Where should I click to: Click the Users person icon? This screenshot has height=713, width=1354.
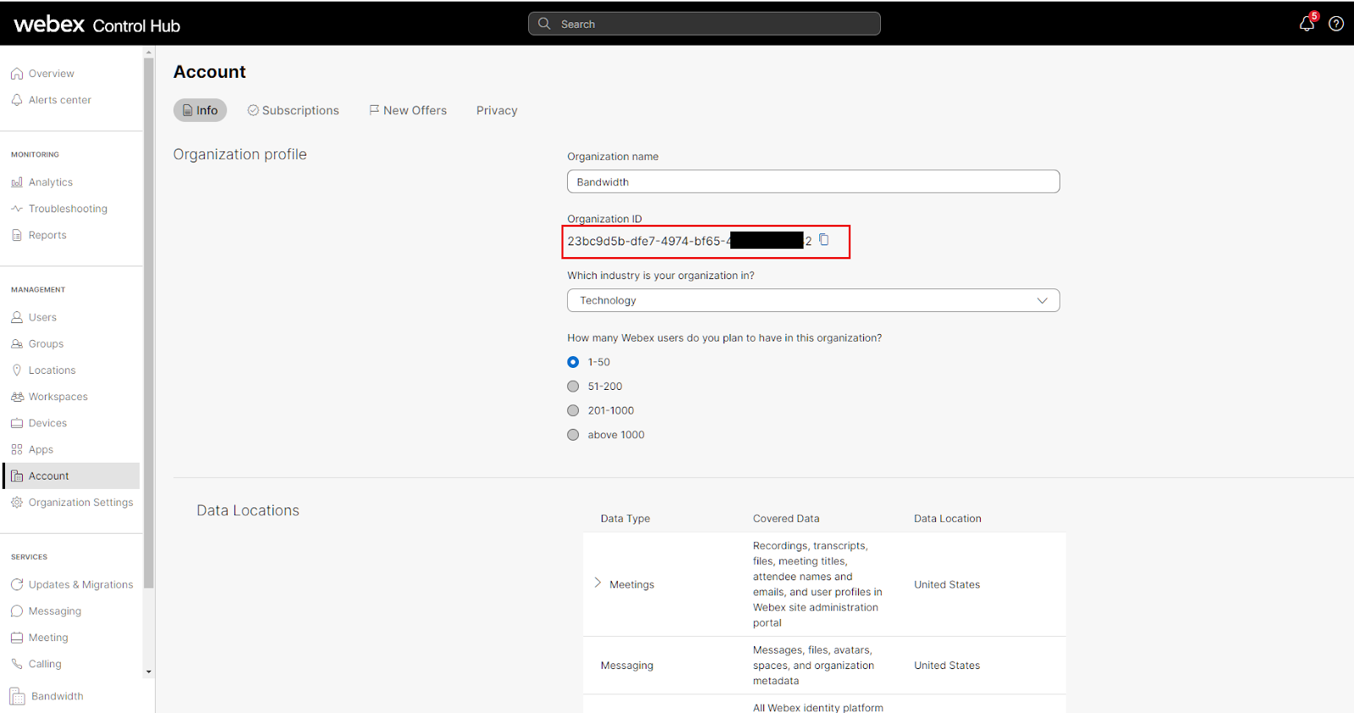point(17,317)
